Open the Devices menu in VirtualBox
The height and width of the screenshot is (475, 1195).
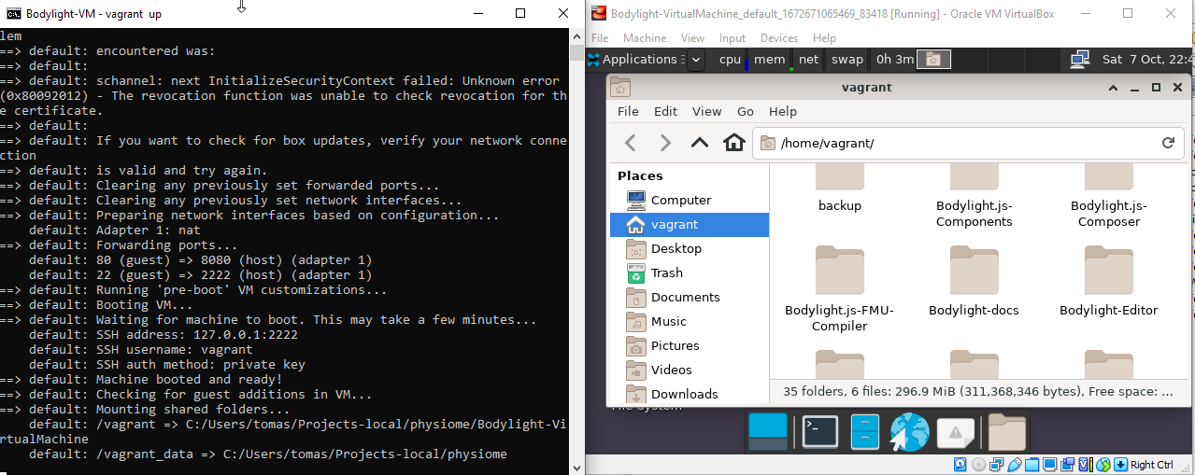(778, 38)
